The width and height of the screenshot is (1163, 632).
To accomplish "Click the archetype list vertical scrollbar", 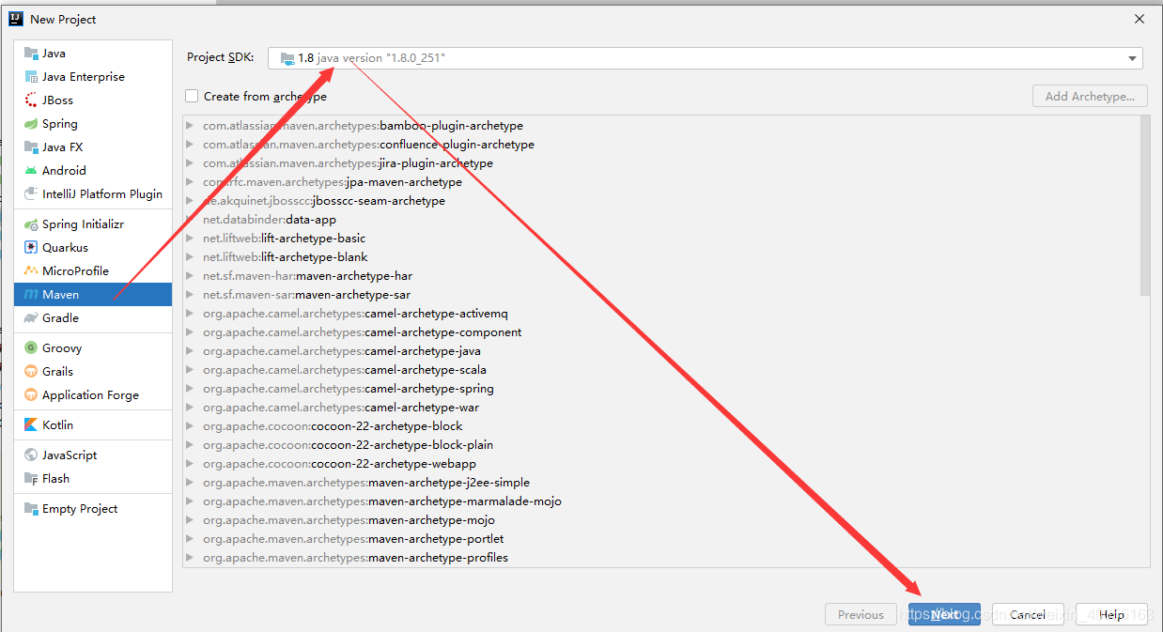I will 1144,206.
